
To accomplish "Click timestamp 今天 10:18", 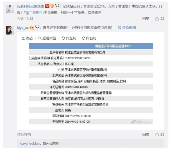I will pyautogui.click(x=25, y=19).
